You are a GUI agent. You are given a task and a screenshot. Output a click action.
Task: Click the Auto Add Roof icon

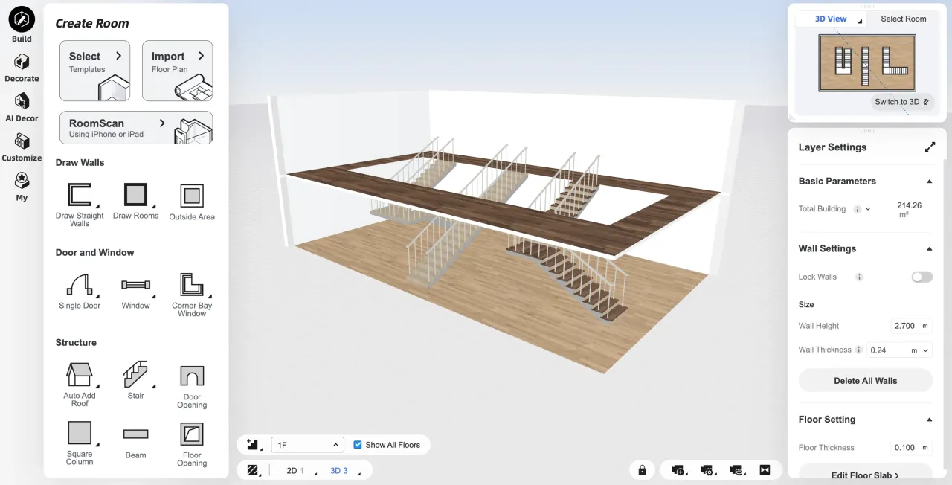(80, 374)
